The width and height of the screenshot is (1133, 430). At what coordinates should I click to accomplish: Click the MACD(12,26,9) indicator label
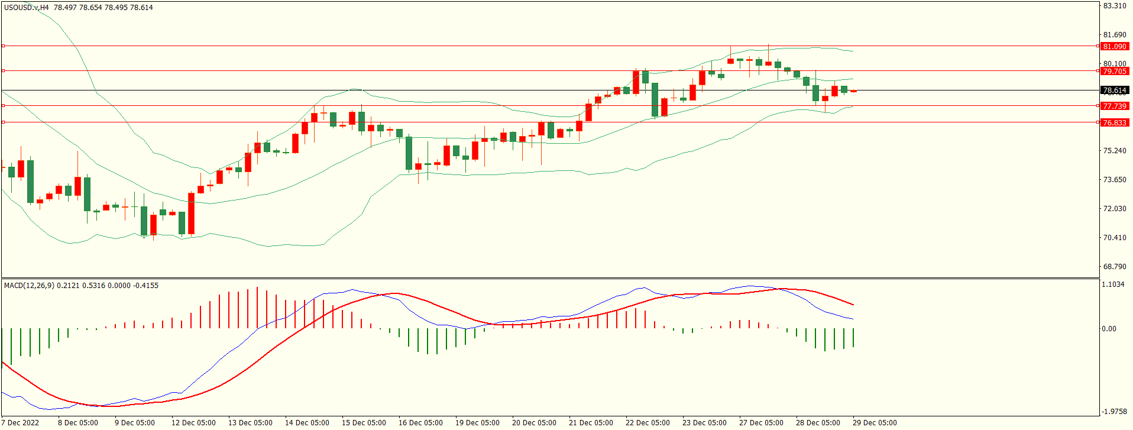(x=29, y=286)
